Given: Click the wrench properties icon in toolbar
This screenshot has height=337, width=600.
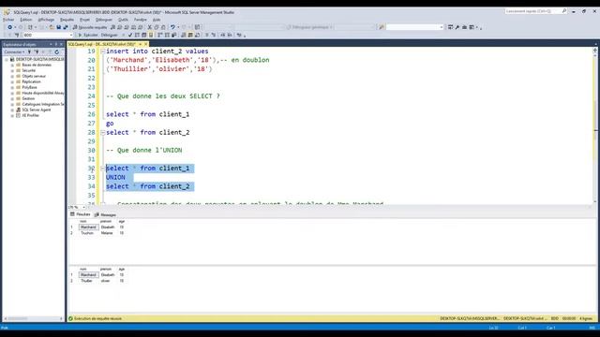Looking at the screenshot, I should pos(457,27).
